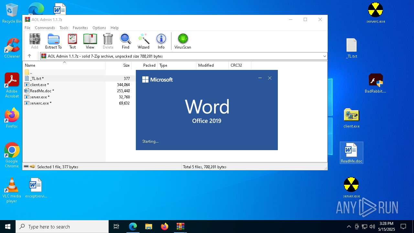This screenshot has width=414, height=233.
Task: Click the CRC32 column header
Action: 240,65
